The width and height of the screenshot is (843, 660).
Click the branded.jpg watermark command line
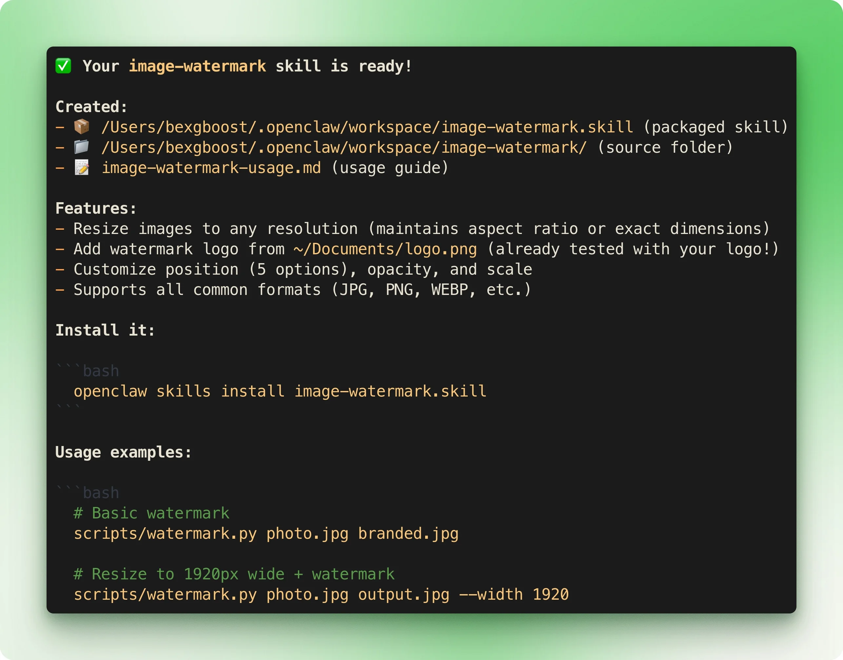[266, 534]
